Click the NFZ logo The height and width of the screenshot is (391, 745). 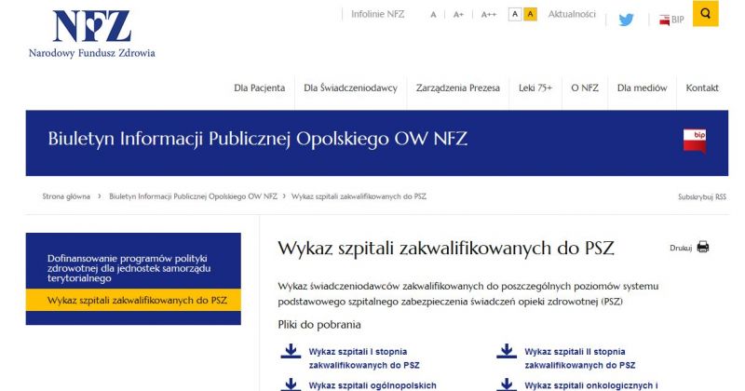pos(91,33)
